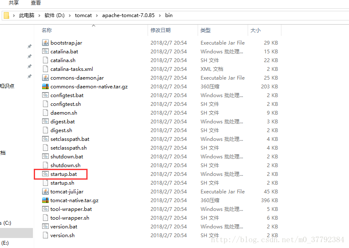
Task: Sort files by 大小 column
Action: tap(256, 30)
